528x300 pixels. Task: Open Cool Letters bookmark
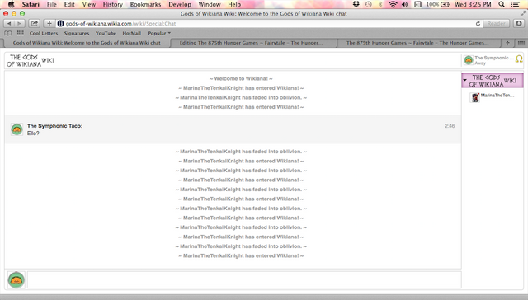44,33
